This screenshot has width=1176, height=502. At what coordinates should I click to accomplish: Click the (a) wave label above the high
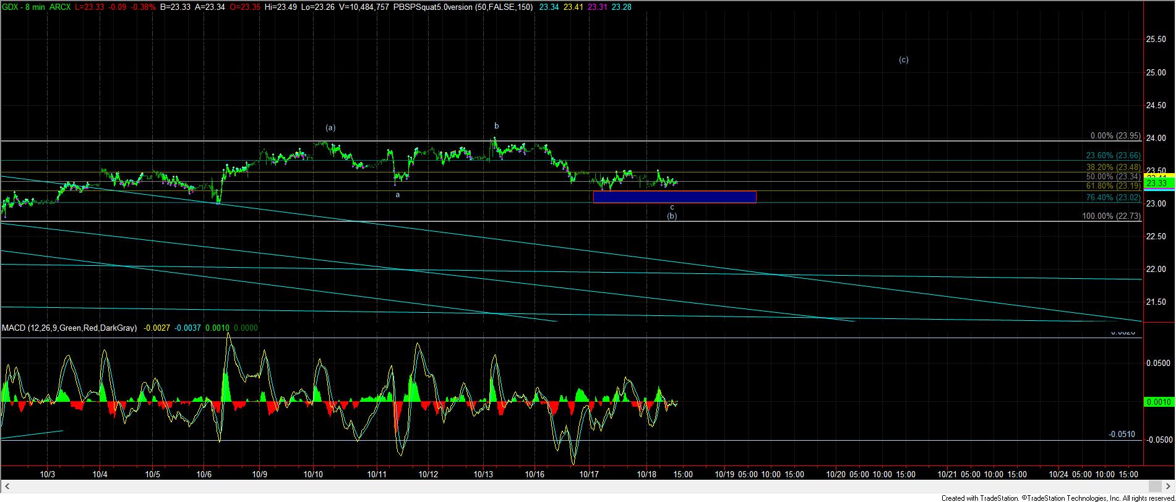[330, 127]
